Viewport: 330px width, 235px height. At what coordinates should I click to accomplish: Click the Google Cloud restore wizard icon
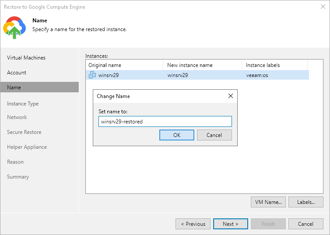pos(14,28)
